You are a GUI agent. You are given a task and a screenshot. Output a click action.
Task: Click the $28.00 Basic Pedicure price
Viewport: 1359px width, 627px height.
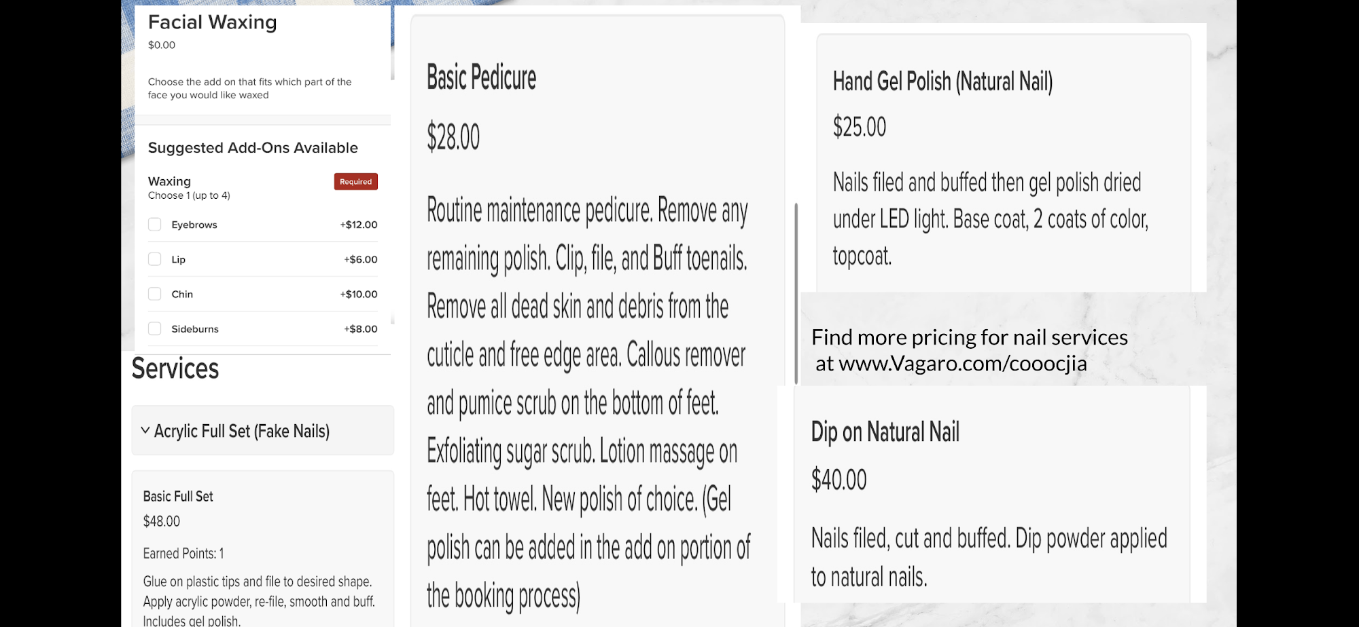[453, 136]
